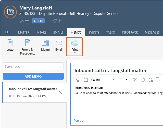The width and height of the screenshot is (163, 128).
Task: Select the Inbound call re: Langstaff memo list item
Action: [34, 92]
